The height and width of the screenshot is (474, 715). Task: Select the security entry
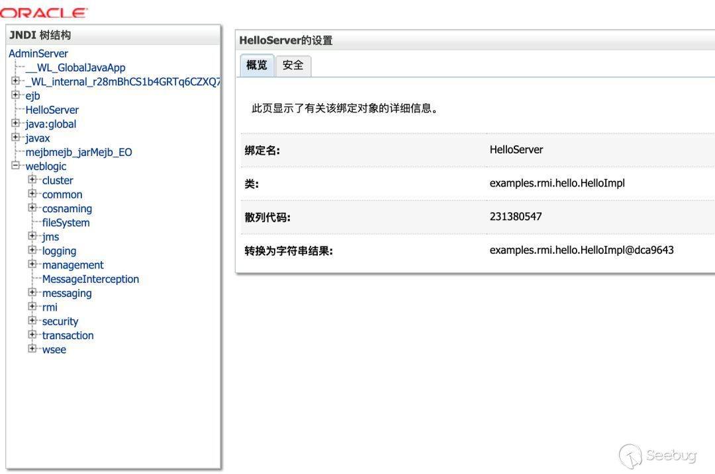click(x=60, y=322)
